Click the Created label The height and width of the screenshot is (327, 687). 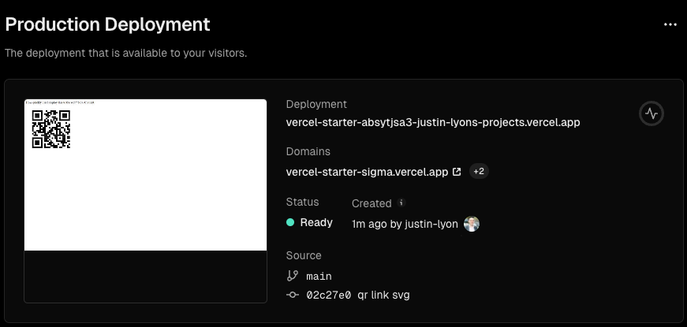click(372, 203)
